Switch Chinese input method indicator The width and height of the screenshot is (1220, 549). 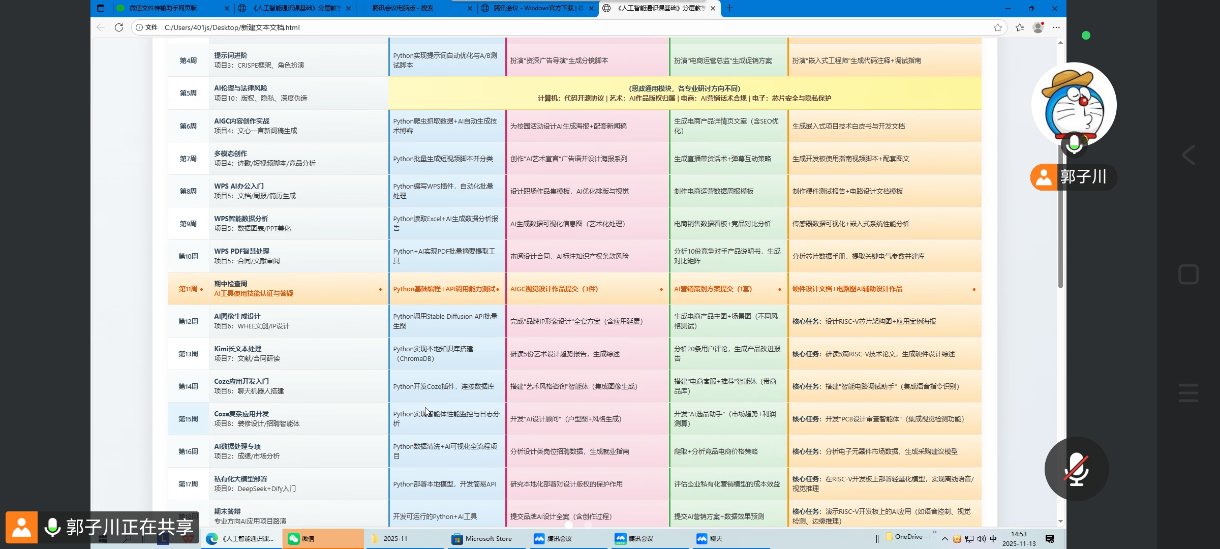[993, 539]
